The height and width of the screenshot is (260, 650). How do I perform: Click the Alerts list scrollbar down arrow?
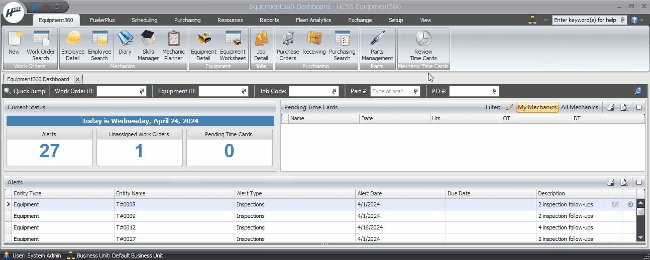click(640, 237)
